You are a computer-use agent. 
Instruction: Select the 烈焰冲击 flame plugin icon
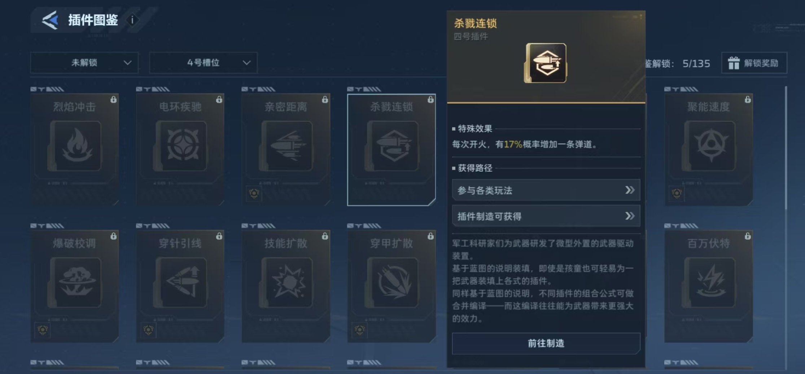click(75, 146)
